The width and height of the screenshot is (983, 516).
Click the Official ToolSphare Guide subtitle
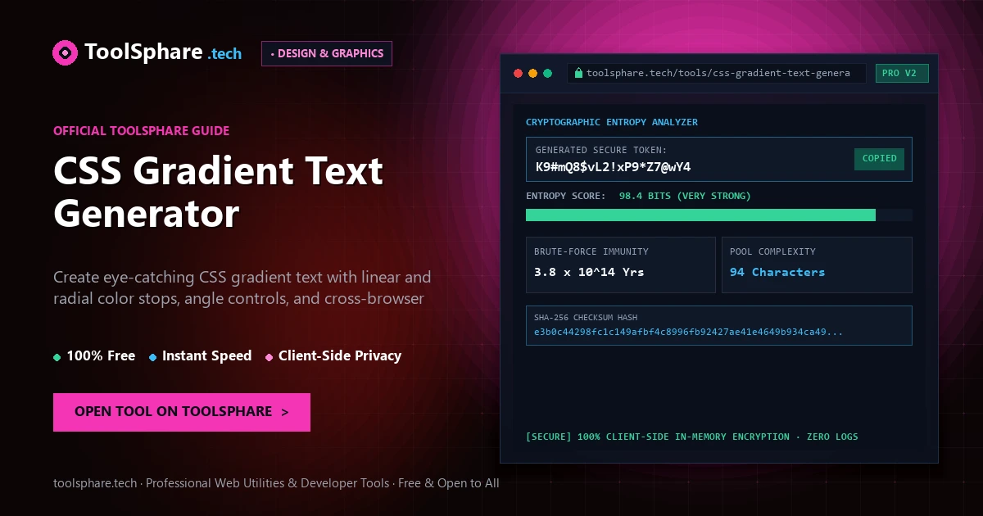pyautogui.click(x=141, y=130)
